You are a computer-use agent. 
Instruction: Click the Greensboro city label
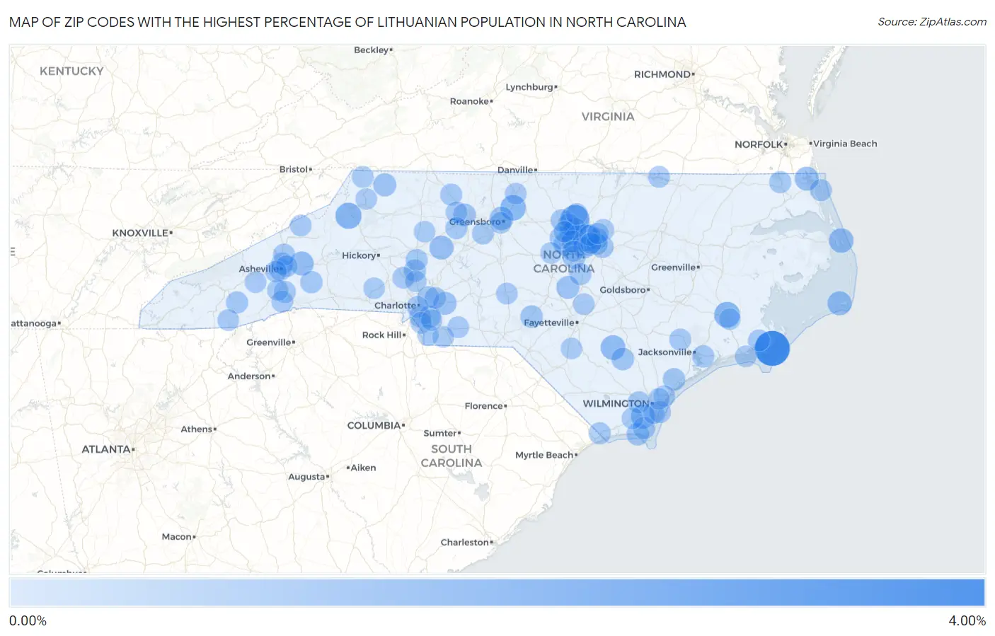pos(475,222)
